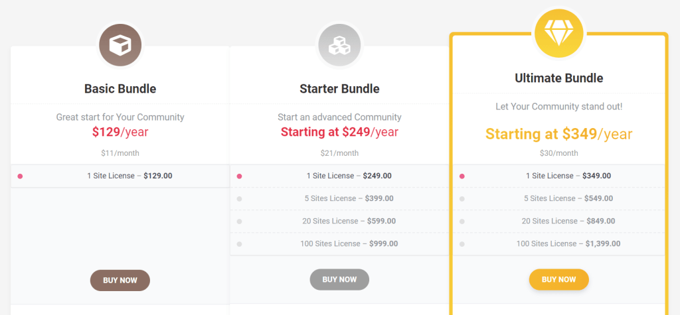This screenshot has height=315, width=680.
Task: Click the Starting at $349/year price text
Action: tap(559, 134)
